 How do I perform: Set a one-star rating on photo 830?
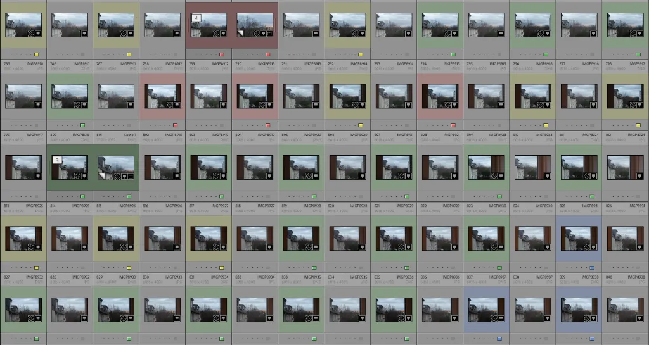pos(150,339)
